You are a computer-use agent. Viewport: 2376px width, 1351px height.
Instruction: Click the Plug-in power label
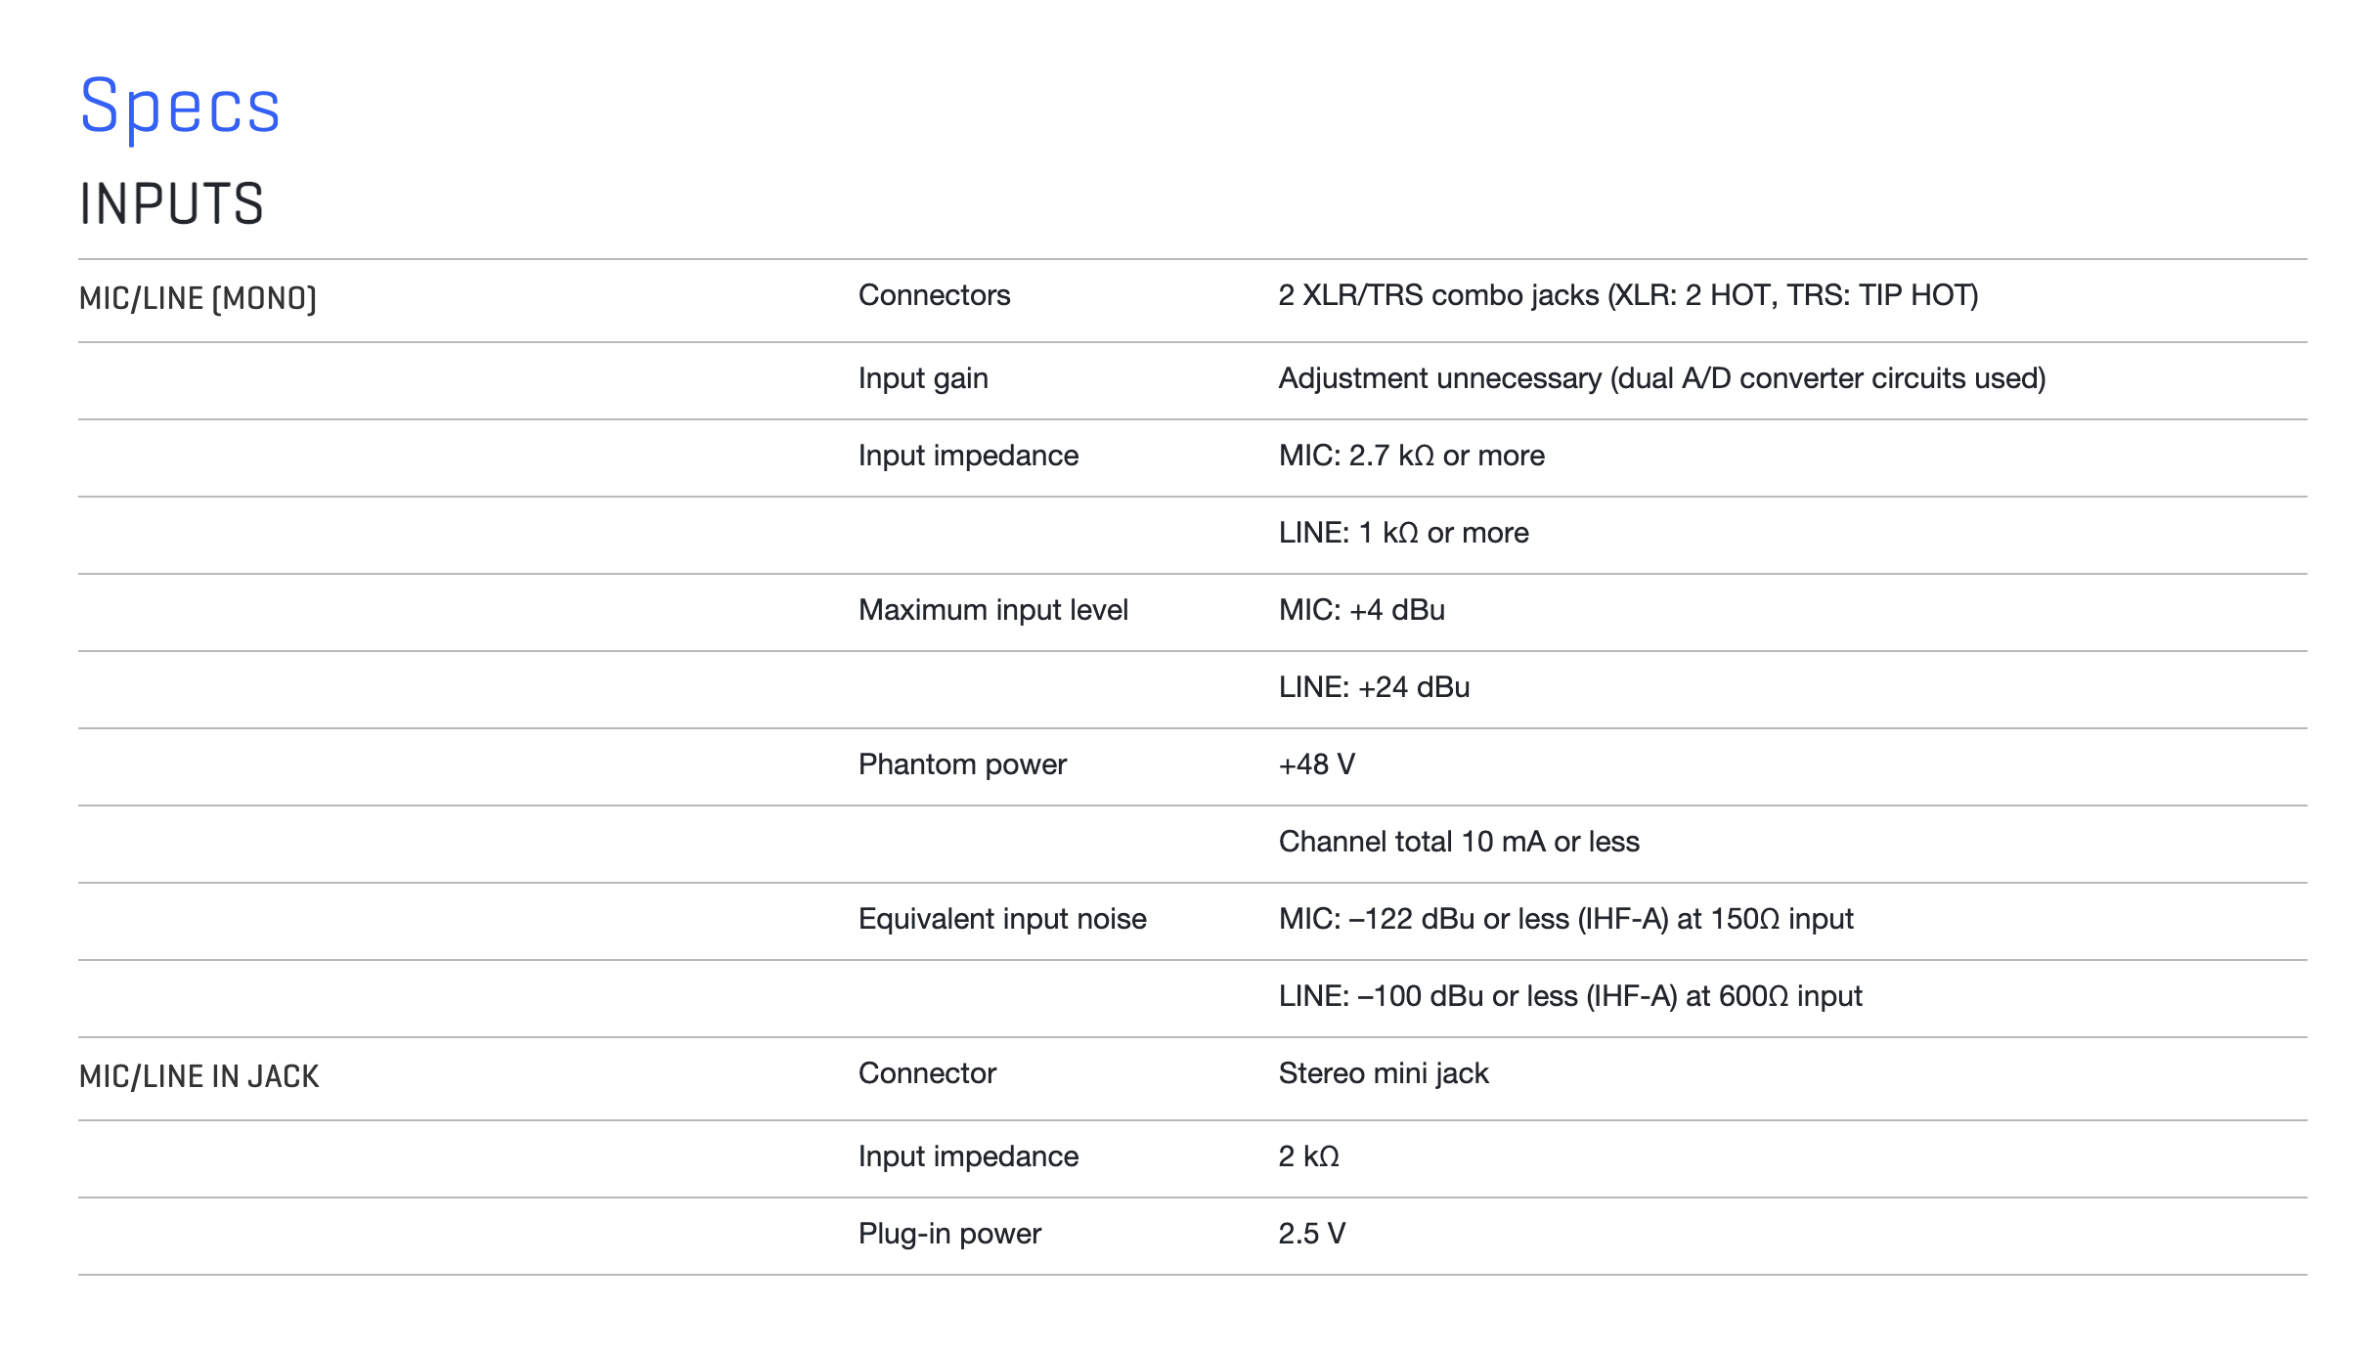pyautogui.click(x=949, y=1235)
